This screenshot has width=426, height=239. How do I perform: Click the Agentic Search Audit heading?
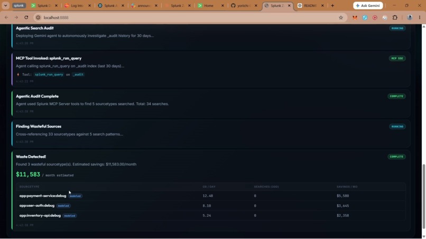[35, 28]
